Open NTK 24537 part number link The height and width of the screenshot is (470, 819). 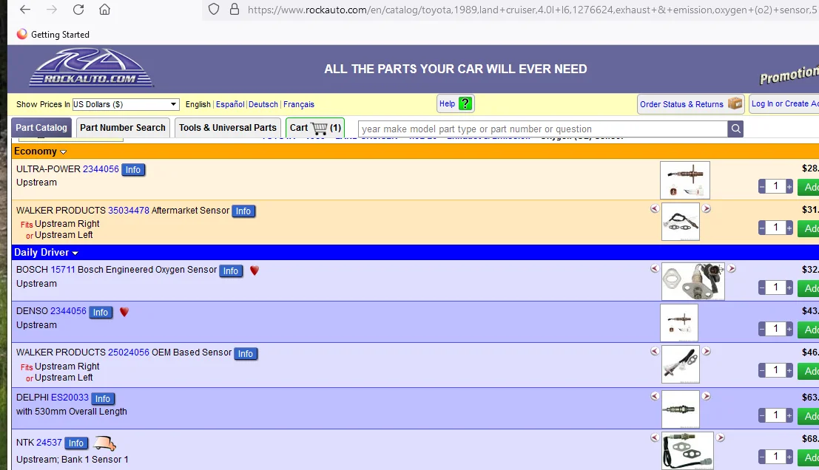click(49, 443)
